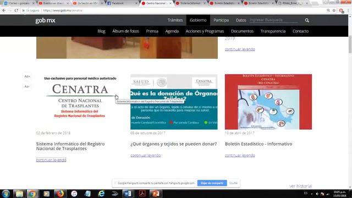
Task: Click the page vertical scrollbar thumb
Action: click(350, 44)
